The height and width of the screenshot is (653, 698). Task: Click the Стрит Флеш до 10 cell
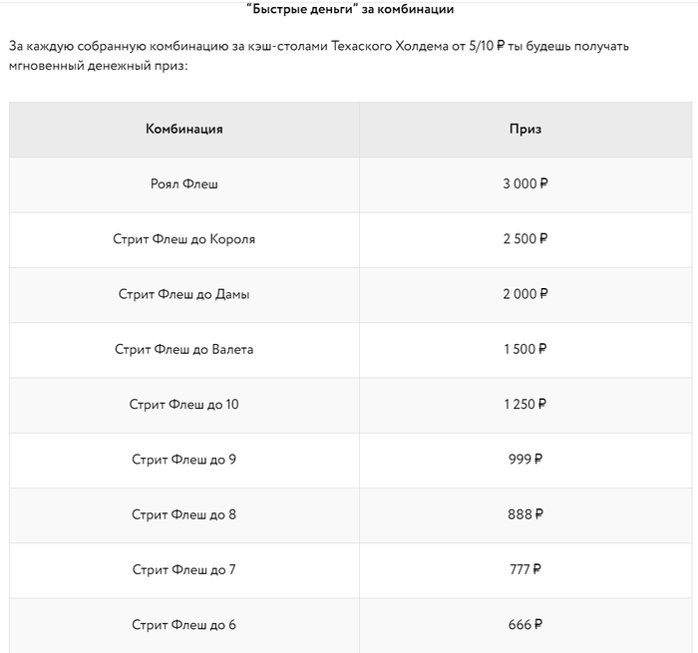click(184, 405)
